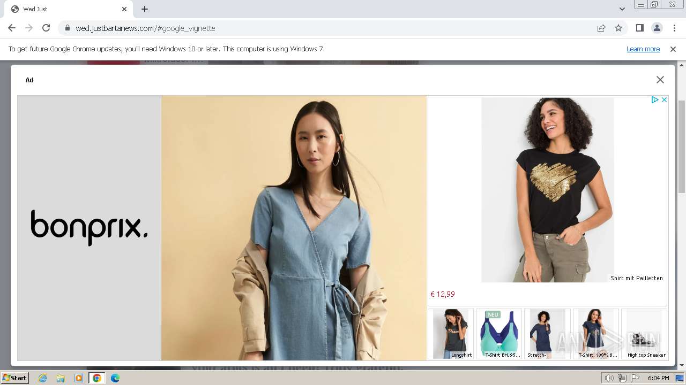Click the 6:04 PM clock
686x385 pixels.
658,378
